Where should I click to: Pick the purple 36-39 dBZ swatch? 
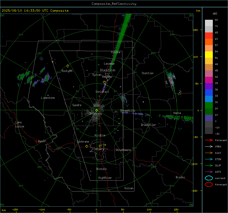coord(209,86)
